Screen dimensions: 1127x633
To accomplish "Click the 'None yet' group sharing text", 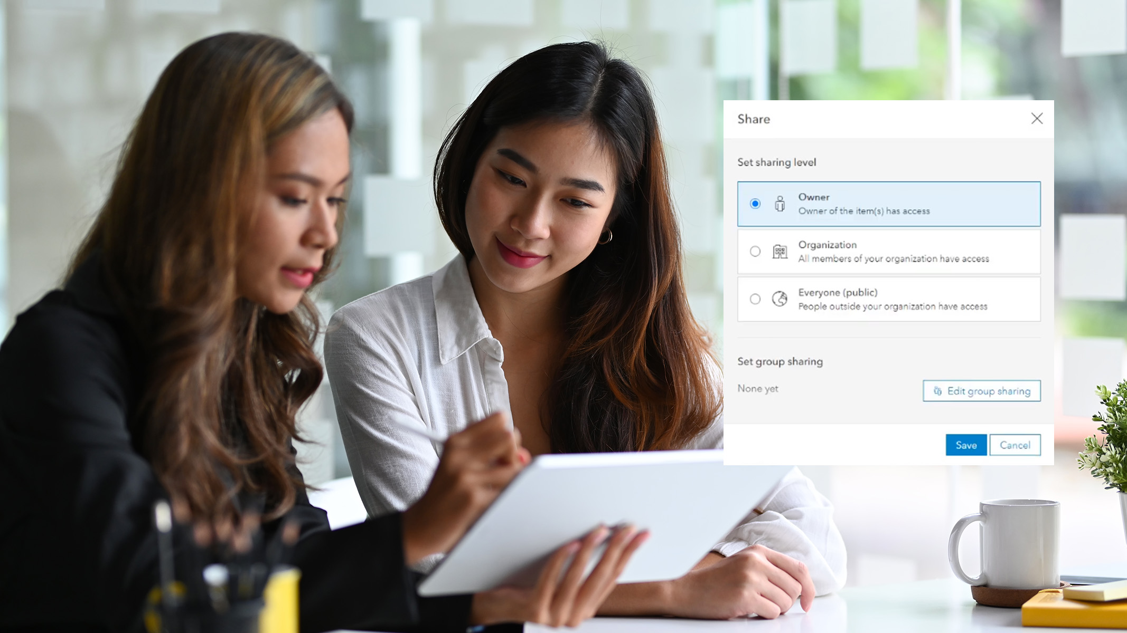I will tap(757, 389).
